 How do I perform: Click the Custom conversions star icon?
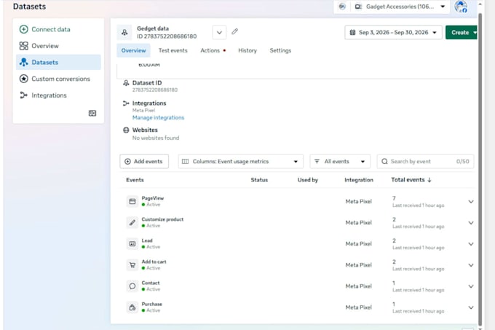(24, 79)
